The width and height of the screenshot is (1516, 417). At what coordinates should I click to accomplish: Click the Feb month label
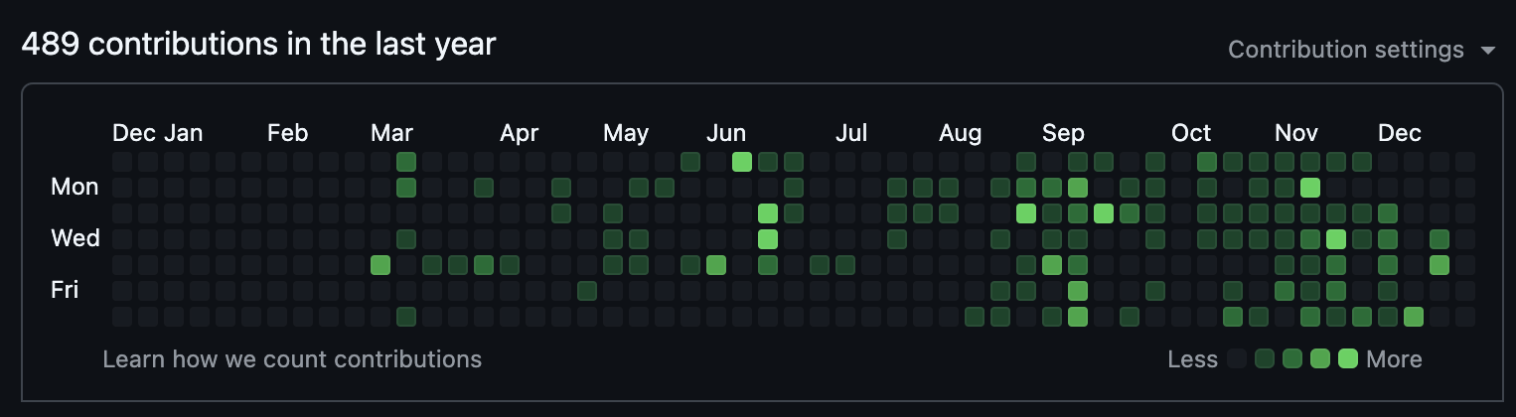pos(288,133)
